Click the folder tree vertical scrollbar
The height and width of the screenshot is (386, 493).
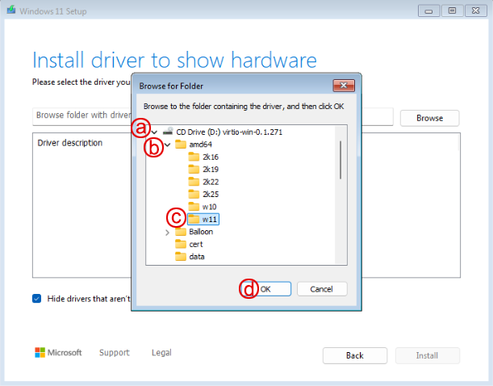click(341, 194)
